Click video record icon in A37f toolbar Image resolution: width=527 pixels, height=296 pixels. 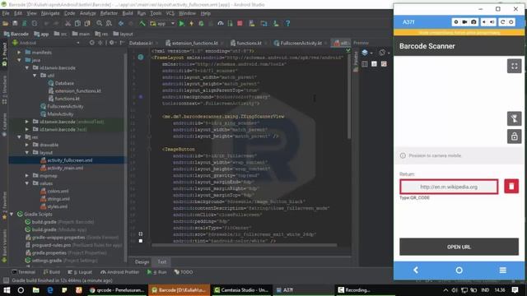pos(464,22)
